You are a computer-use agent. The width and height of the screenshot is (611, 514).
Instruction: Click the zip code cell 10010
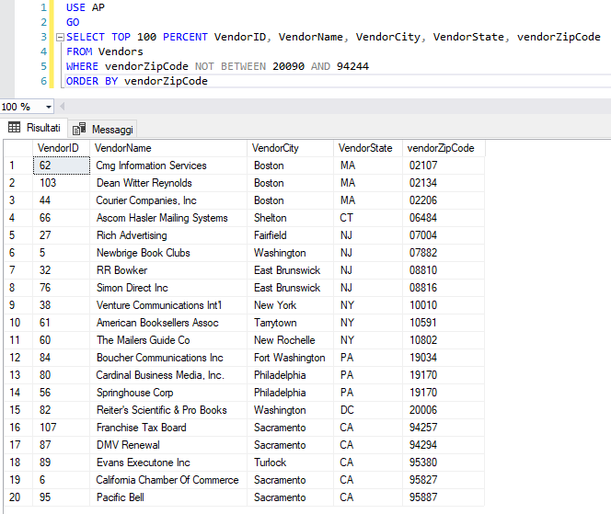coord(444,305)
